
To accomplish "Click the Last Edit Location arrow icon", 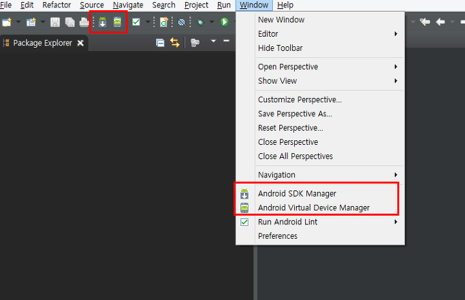I will coord(425,22).
